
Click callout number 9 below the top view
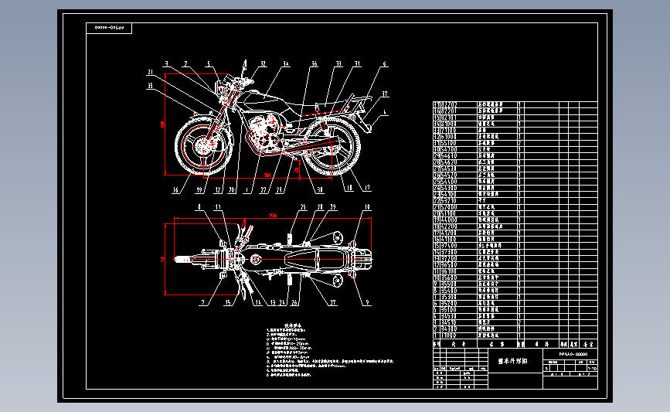point(367,302)
